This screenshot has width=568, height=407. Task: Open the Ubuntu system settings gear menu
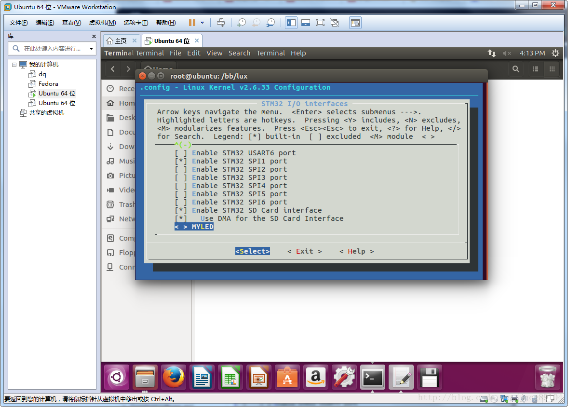tap(555, 53)
